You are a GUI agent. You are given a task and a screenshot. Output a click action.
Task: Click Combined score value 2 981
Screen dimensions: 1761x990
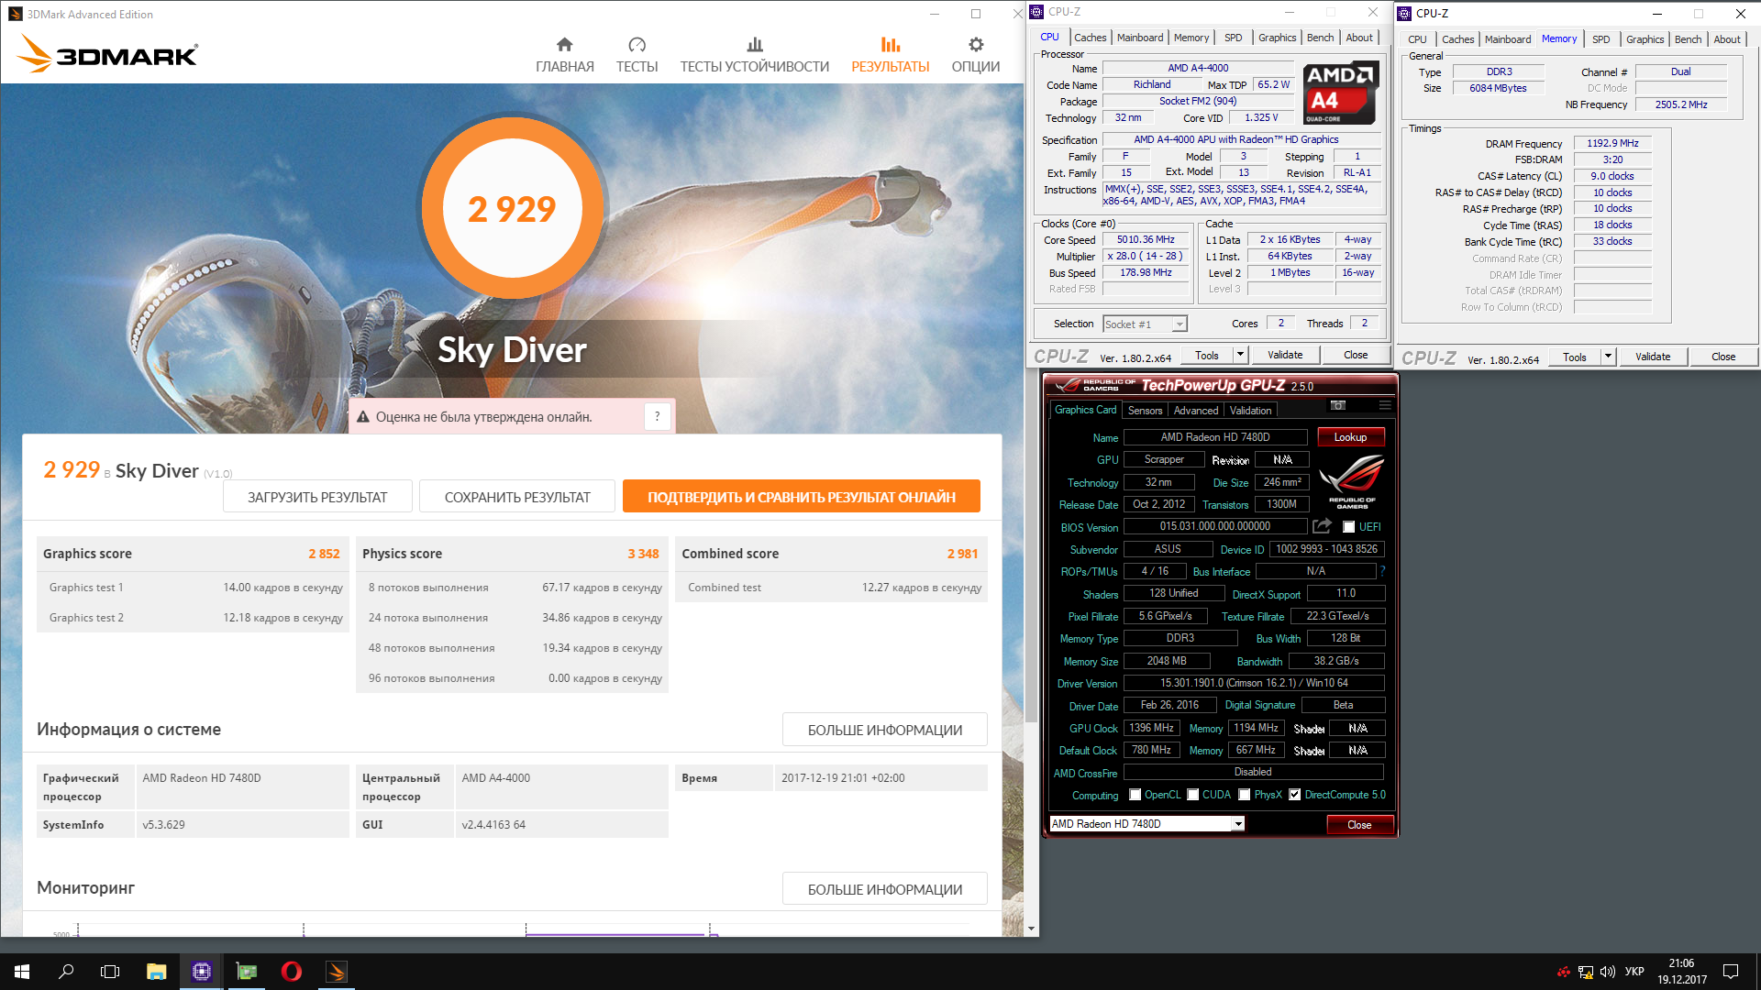962,554
